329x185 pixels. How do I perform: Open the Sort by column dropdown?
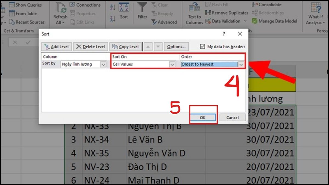point(103,64)
